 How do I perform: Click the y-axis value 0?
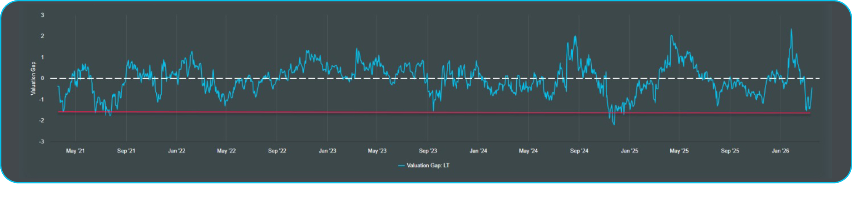coord(43,78)
